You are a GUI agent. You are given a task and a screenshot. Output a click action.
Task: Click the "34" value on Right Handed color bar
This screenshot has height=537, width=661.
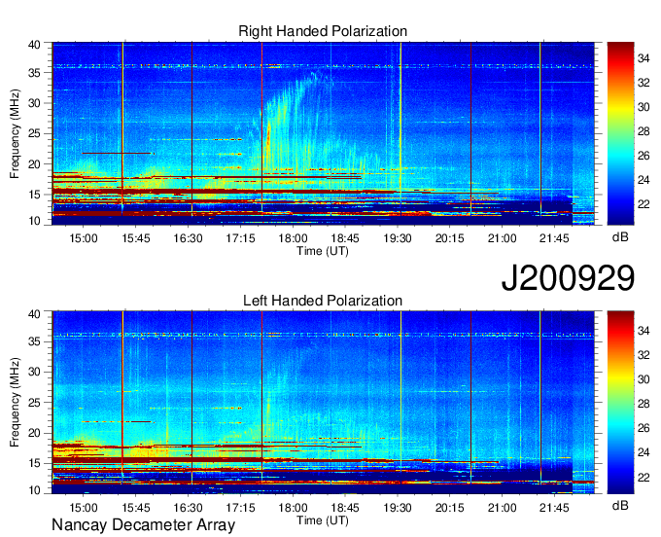(x=644, y=58)
